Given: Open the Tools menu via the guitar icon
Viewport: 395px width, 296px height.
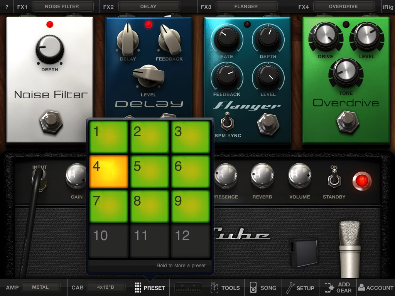Looking at the screenshot, I should pos(225,288).
